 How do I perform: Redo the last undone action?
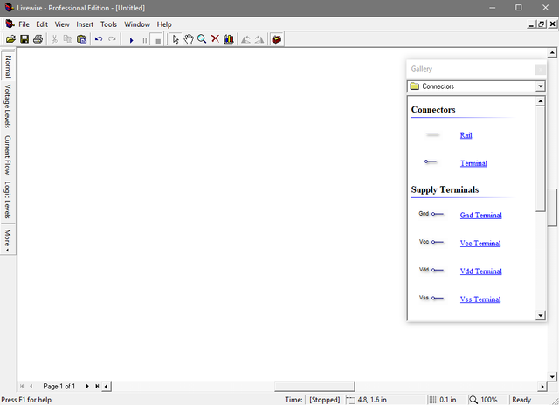click(112, 39)
